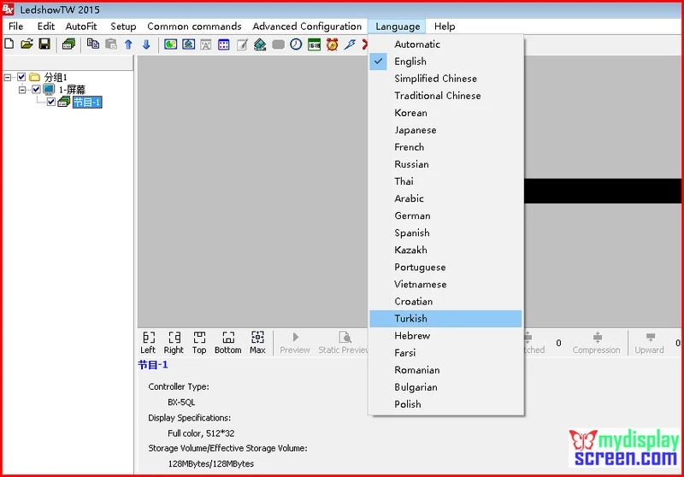Choose Turkish from the Language menu
This screenshot has width=684, height=477.
point(445,319)
